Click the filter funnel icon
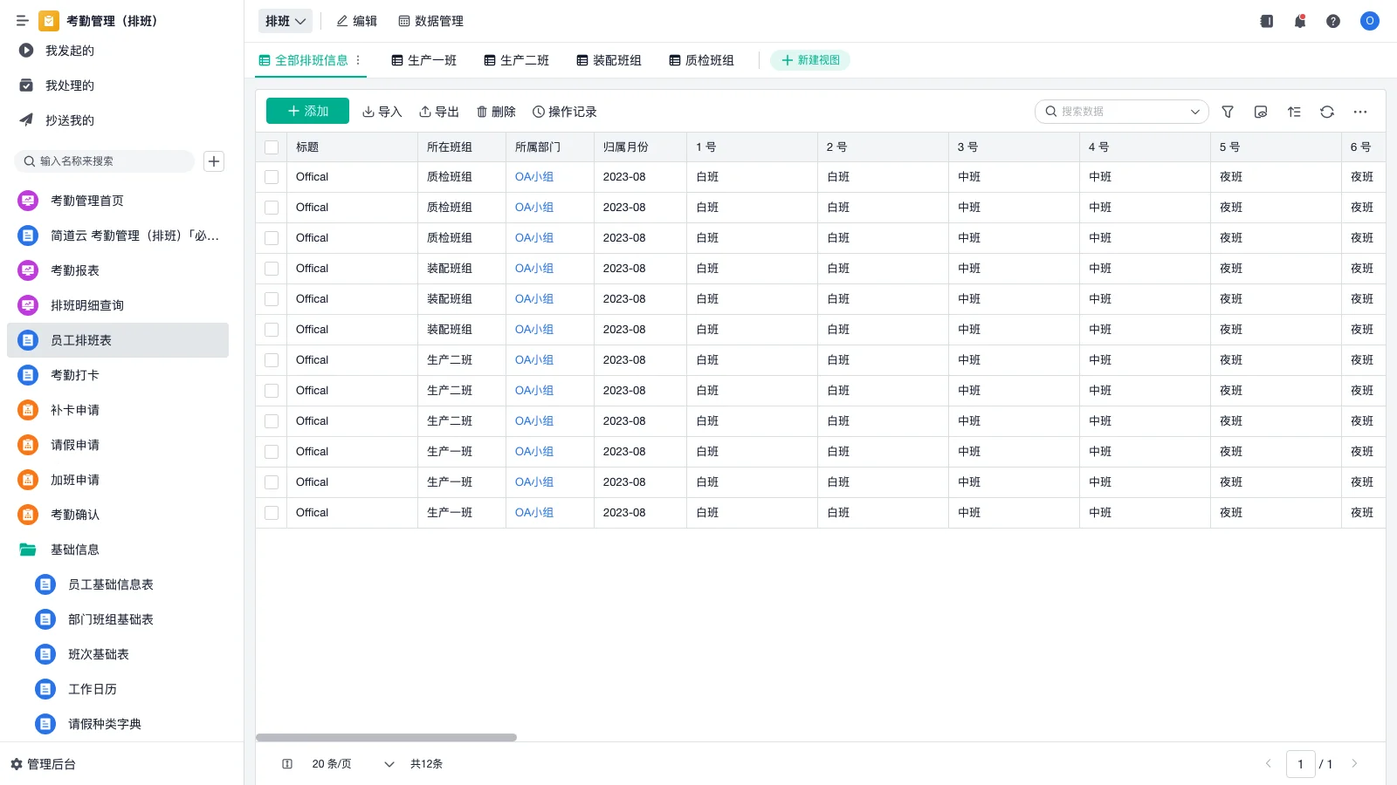The height and width of the screenshot is (785, 1397). tap(1228, 112)
